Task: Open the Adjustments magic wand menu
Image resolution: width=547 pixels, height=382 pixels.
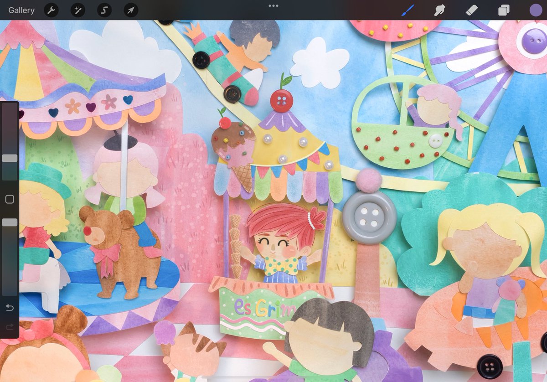Action: click(x=78, y=10)
